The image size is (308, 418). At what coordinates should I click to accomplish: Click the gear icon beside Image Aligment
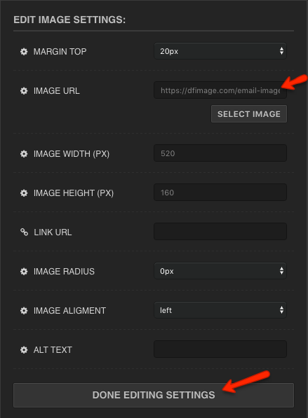(24, 311)
